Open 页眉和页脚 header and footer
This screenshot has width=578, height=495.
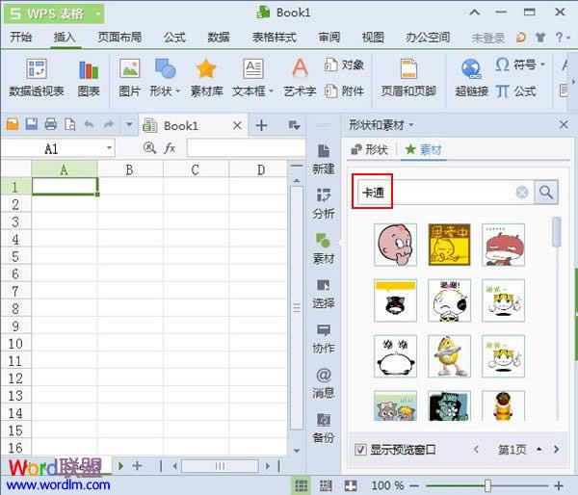[x=408, y=70]
